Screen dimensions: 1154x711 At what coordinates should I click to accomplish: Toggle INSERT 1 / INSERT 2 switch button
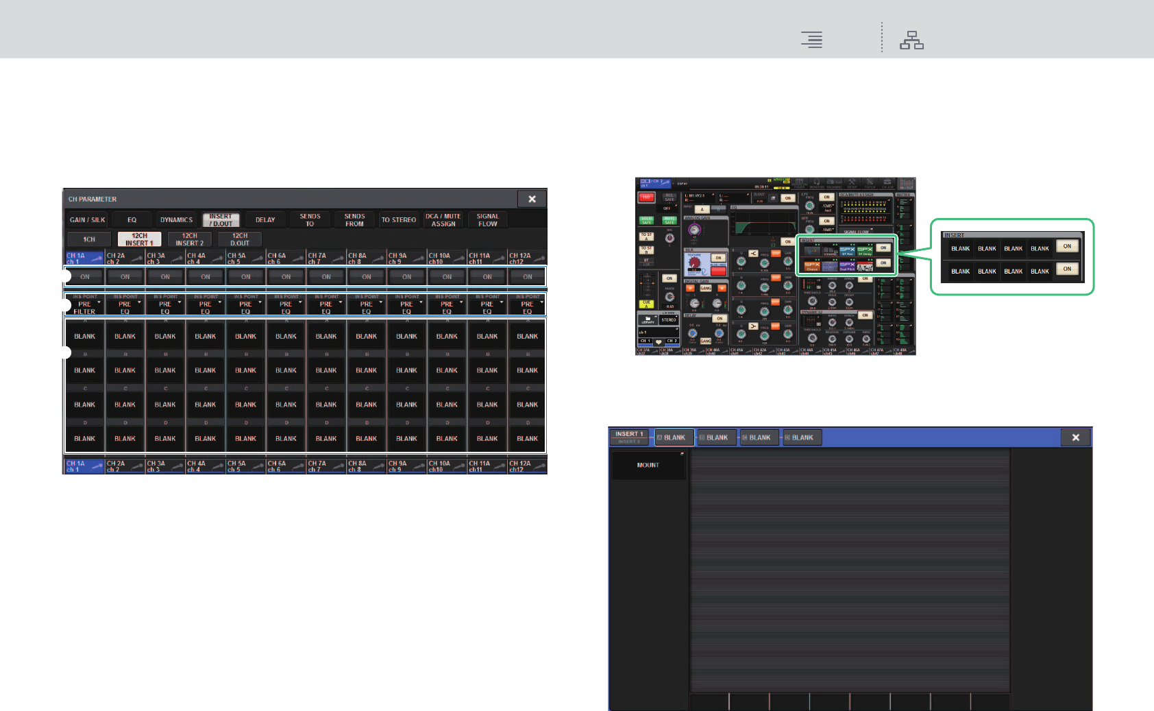tap(630, 437)
